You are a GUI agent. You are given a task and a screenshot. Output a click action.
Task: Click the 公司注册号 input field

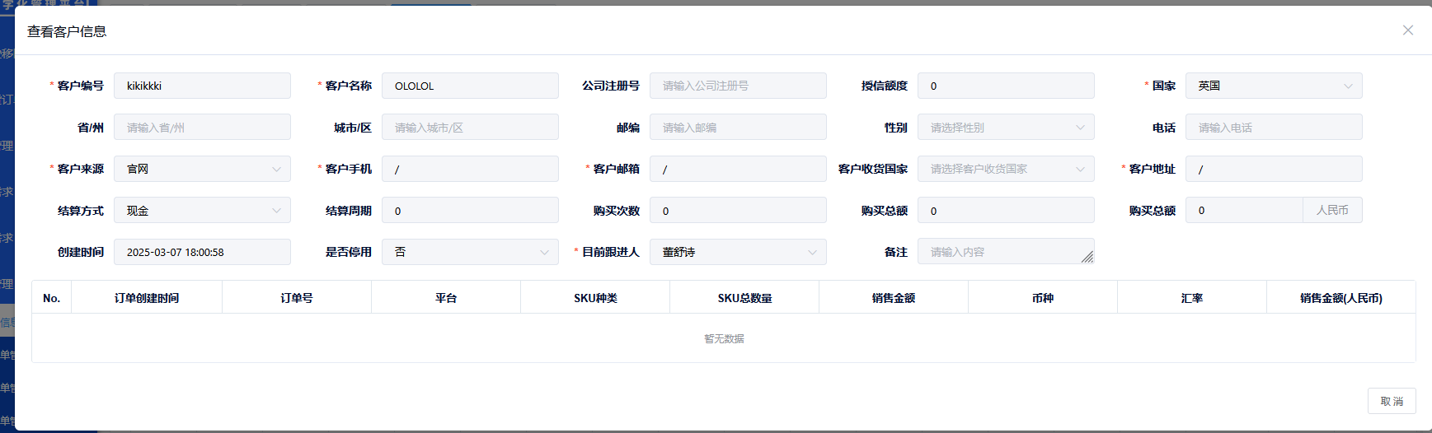click(738, 86)
